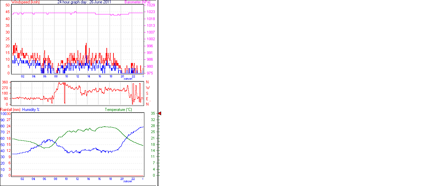Click the 50 value on windspeed axis
Viewport: 427px width, 186px height.
(x=8, y=5)
